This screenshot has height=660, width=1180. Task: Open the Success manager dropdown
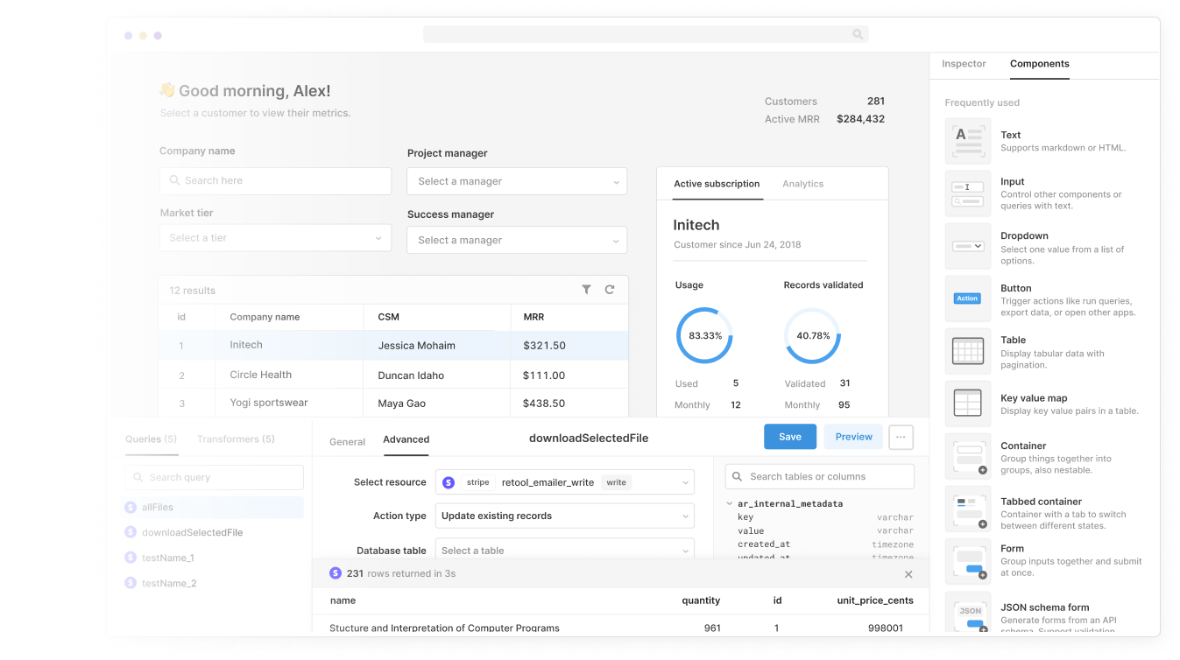[517, 240]
